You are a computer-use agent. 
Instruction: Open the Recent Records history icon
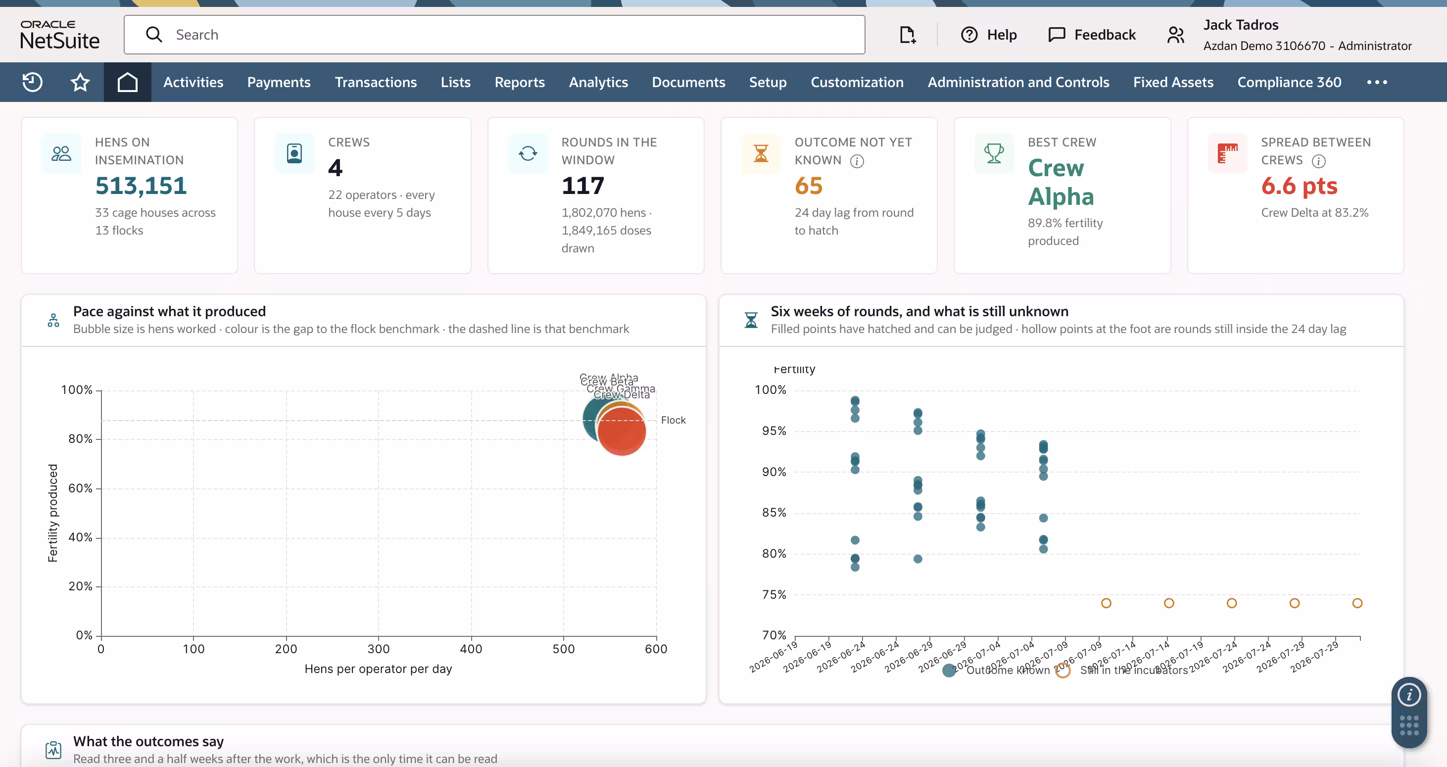(33, 82)
